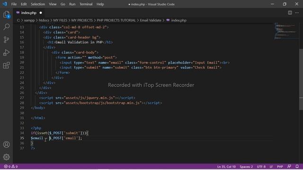
Task: Open the Go menu
Action: 63,4
